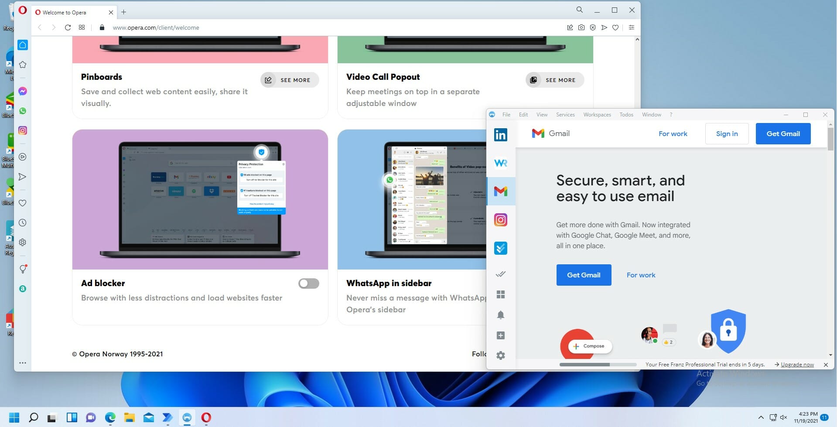
Task: Click the Opera tab search magnifier
Action: coord(579,10)
